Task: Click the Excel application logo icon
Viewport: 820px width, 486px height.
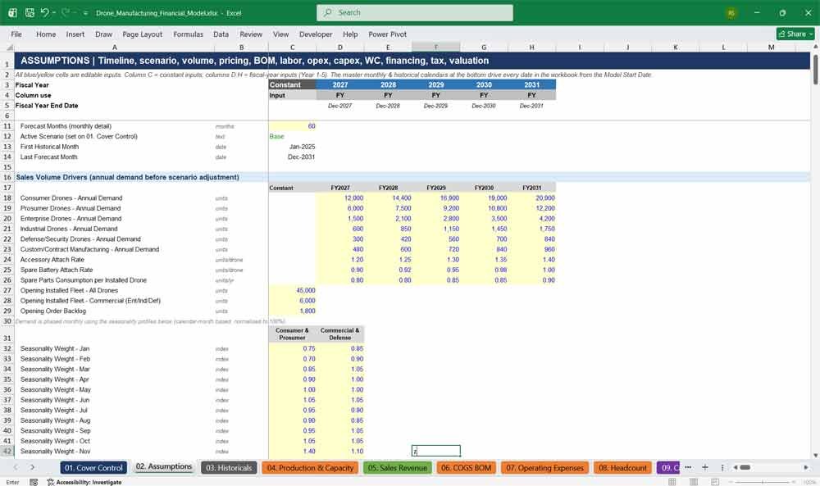Action: click(x=12, y=12)
